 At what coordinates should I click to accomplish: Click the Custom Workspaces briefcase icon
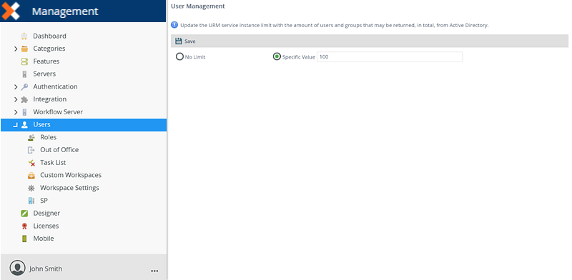pos(31,176)
